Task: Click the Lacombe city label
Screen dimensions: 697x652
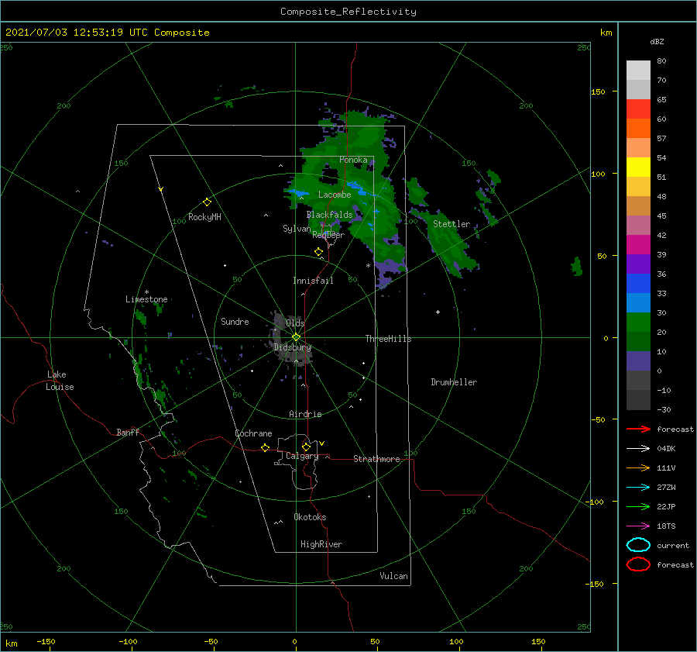Action: point(335,195)
